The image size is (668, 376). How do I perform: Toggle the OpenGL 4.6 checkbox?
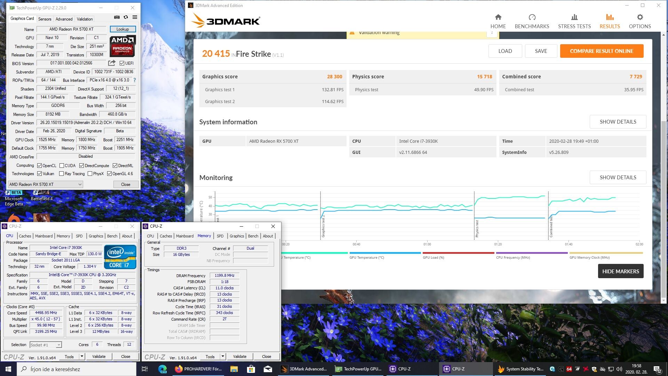109,174
